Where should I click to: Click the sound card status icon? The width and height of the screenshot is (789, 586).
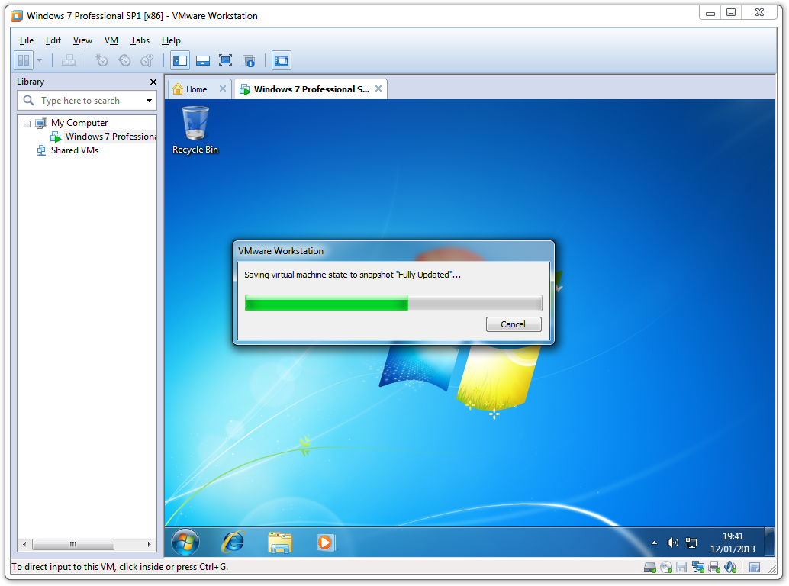click(x=730, y=567)
